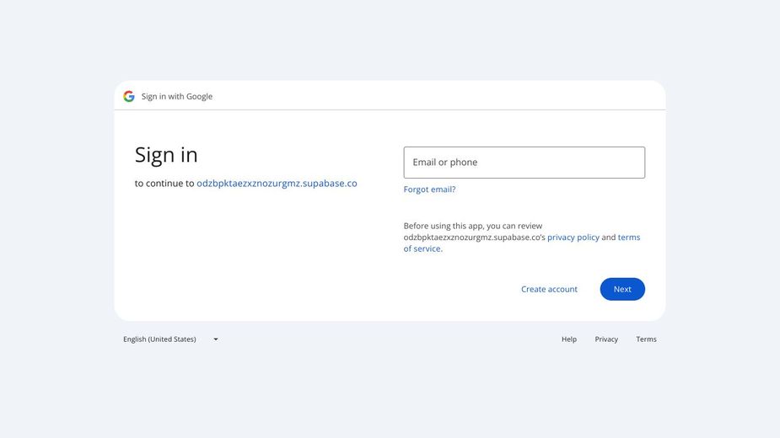780x438 pixels.
Task: Open the language selector dropdown arrow
Action: pyautogui.click(x=216, y=339)
